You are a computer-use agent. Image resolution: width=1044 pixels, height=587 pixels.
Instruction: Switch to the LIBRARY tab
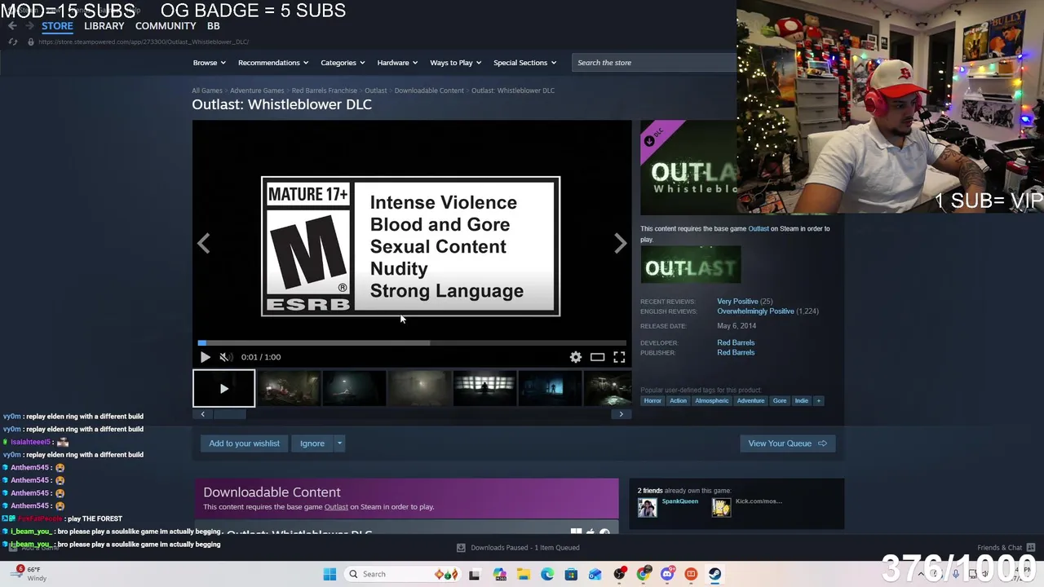coord(104,26)
